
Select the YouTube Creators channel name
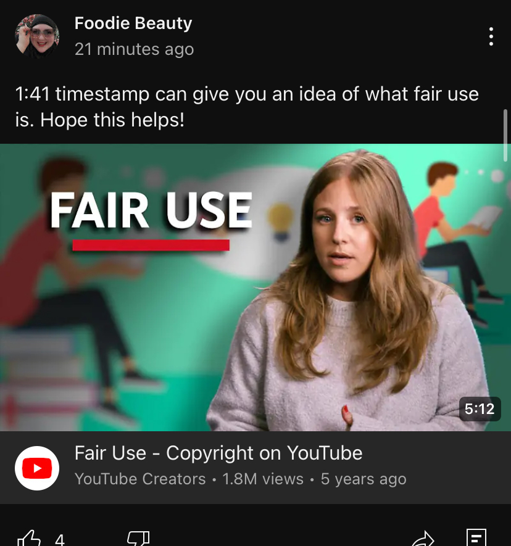point(140,479)
